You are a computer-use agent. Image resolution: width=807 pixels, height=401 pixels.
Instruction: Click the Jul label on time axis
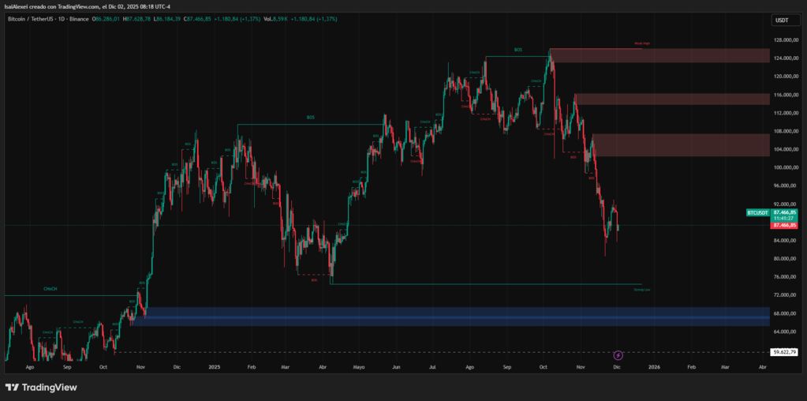pos(432,368)
